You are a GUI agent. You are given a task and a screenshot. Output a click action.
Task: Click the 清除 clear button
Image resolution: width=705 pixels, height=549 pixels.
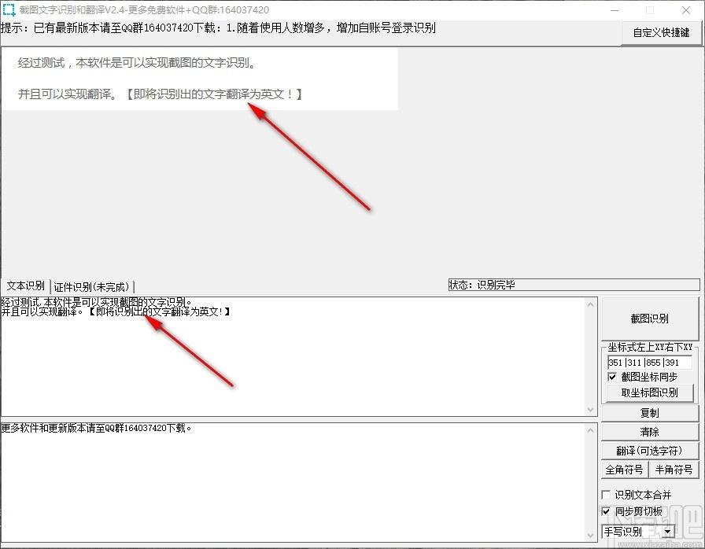pos(650,432)
